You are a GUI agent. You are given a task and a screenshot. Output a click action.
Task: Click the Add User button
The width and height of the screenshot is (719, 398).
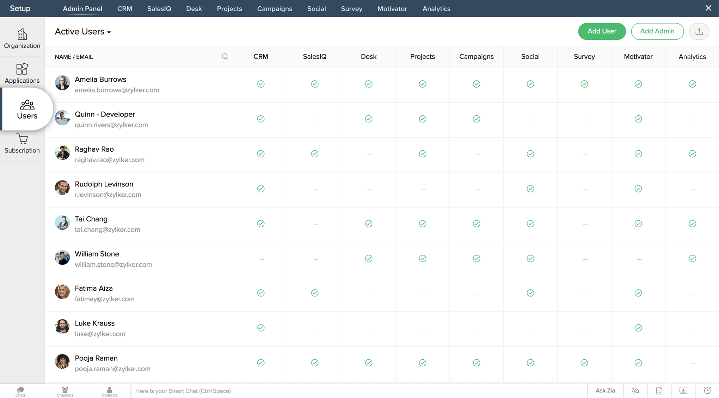602,31
